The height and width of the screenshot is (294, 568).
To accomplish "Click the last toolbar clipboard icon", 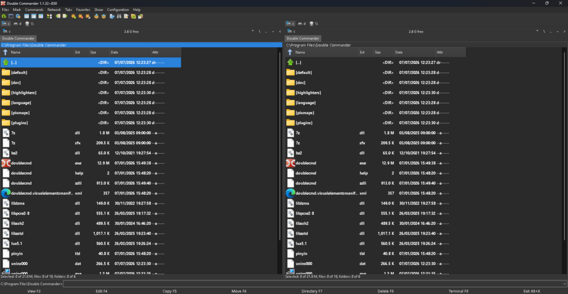I will 140,16.
